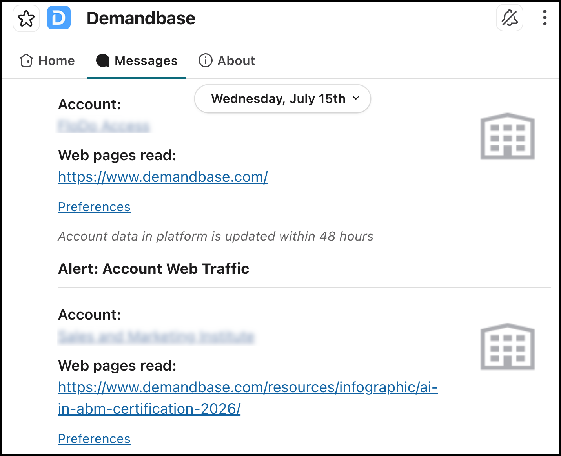The height and width of the screenshot is (456, 561).
Task: Click the building icon beside the second account
Action: (x=508, y=346)
